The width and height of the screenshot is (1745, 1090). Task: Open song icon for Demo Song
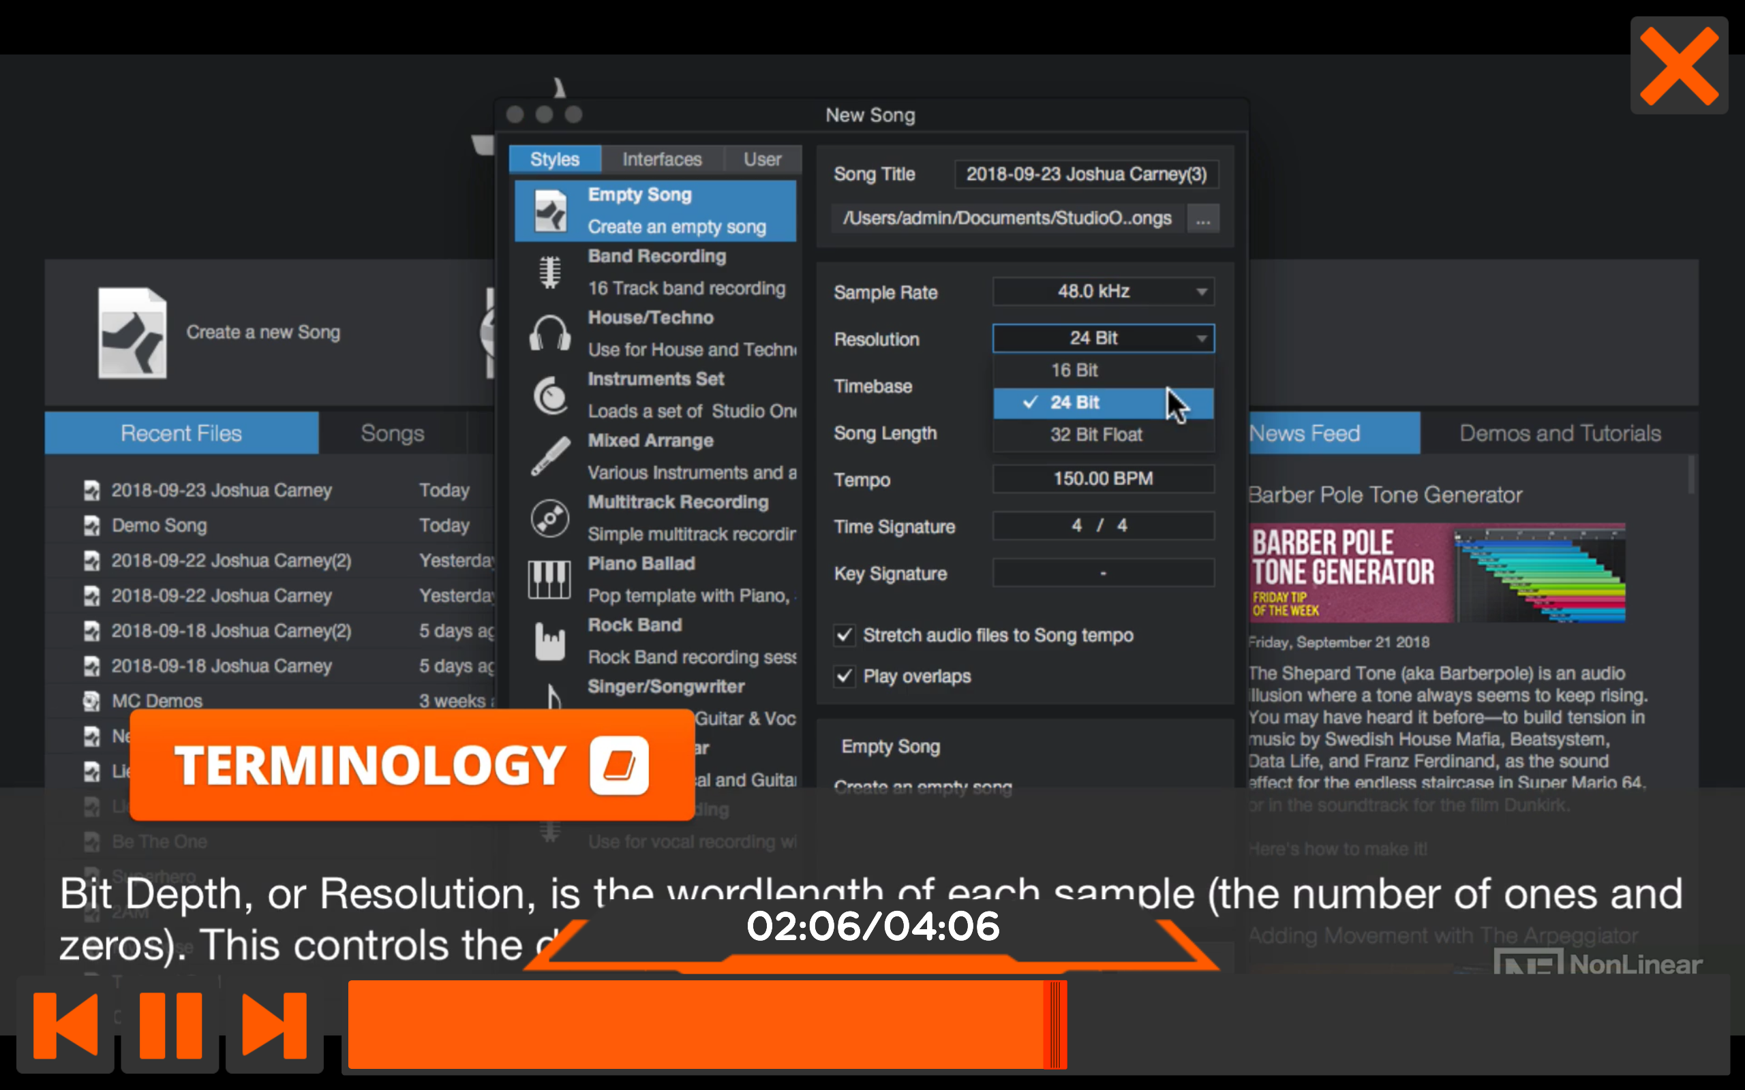coord(91,525)
